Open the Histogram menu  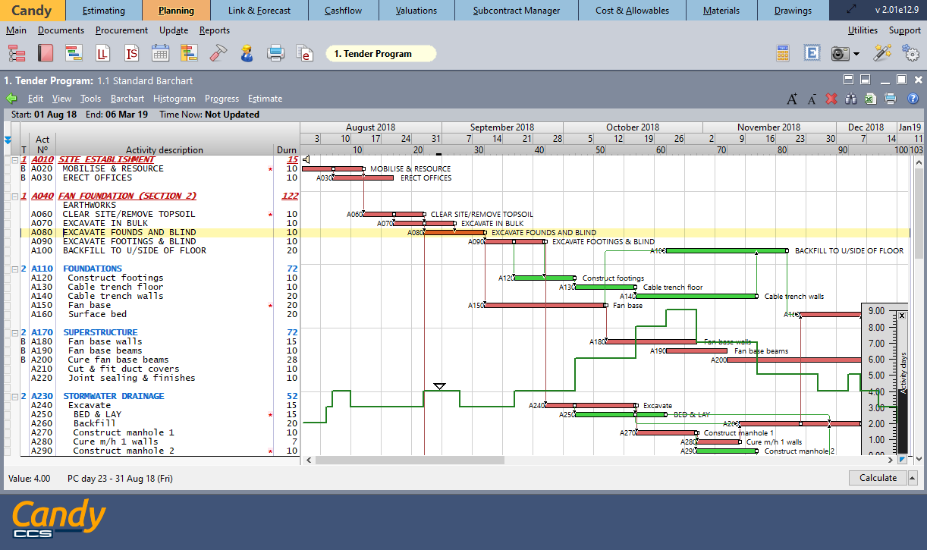click(x=174, y=99)
